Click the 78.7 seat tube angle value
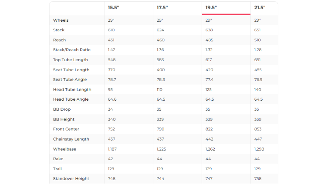This screenshot has height=184, width=328. [112, 79]
